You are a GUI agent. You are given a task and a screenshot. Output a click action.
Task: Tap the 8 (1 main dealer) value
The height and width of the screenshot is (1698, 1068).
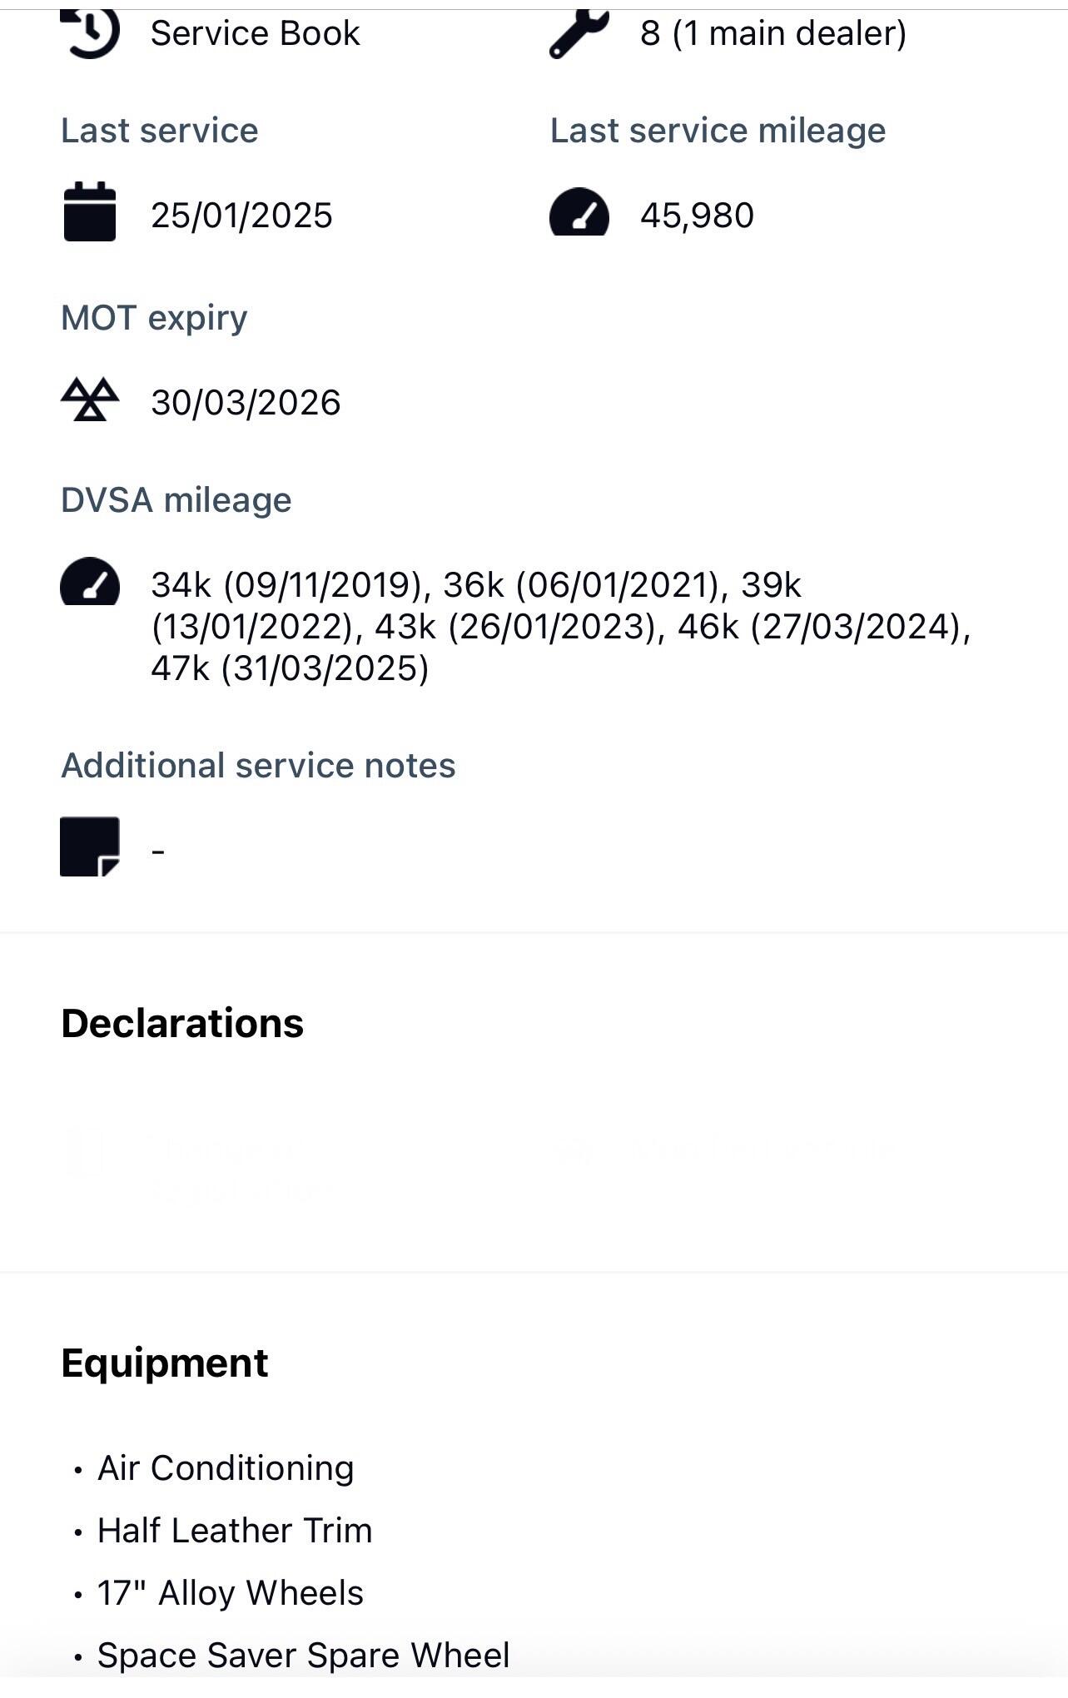(772, 33)
